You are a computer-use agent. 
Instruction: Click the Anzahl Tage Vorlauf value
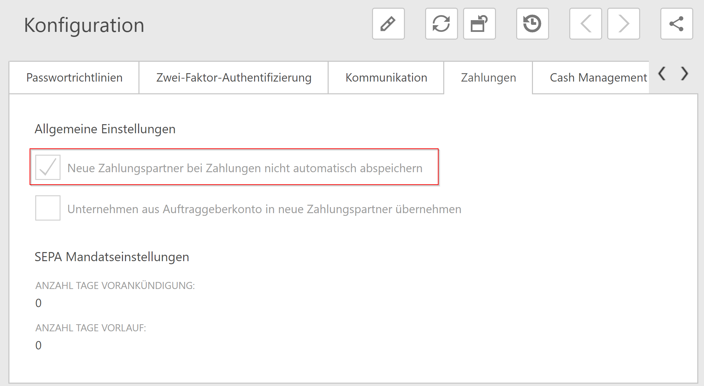click(x=39, y=345)
